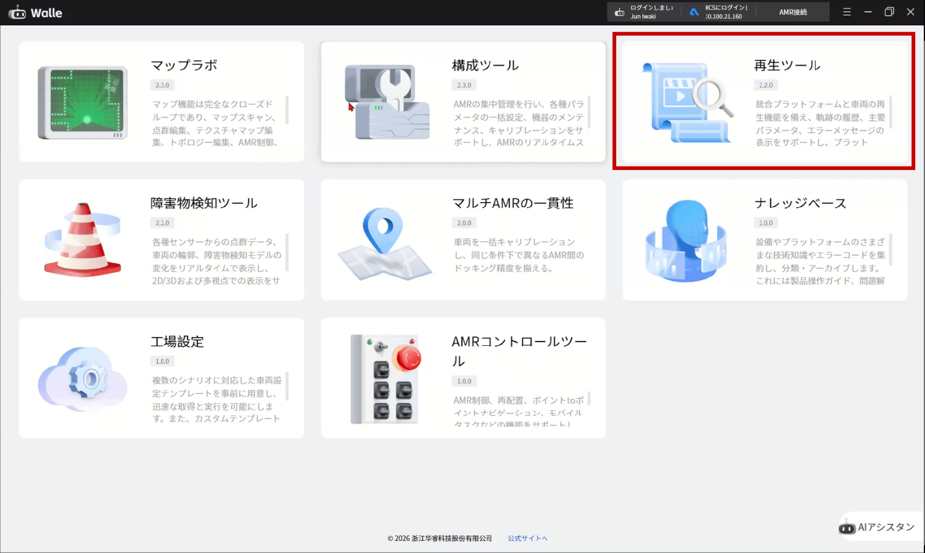This screenshot has height=553, width=925.
Task: Click the Walle logo in title bar
Action: 36,13
